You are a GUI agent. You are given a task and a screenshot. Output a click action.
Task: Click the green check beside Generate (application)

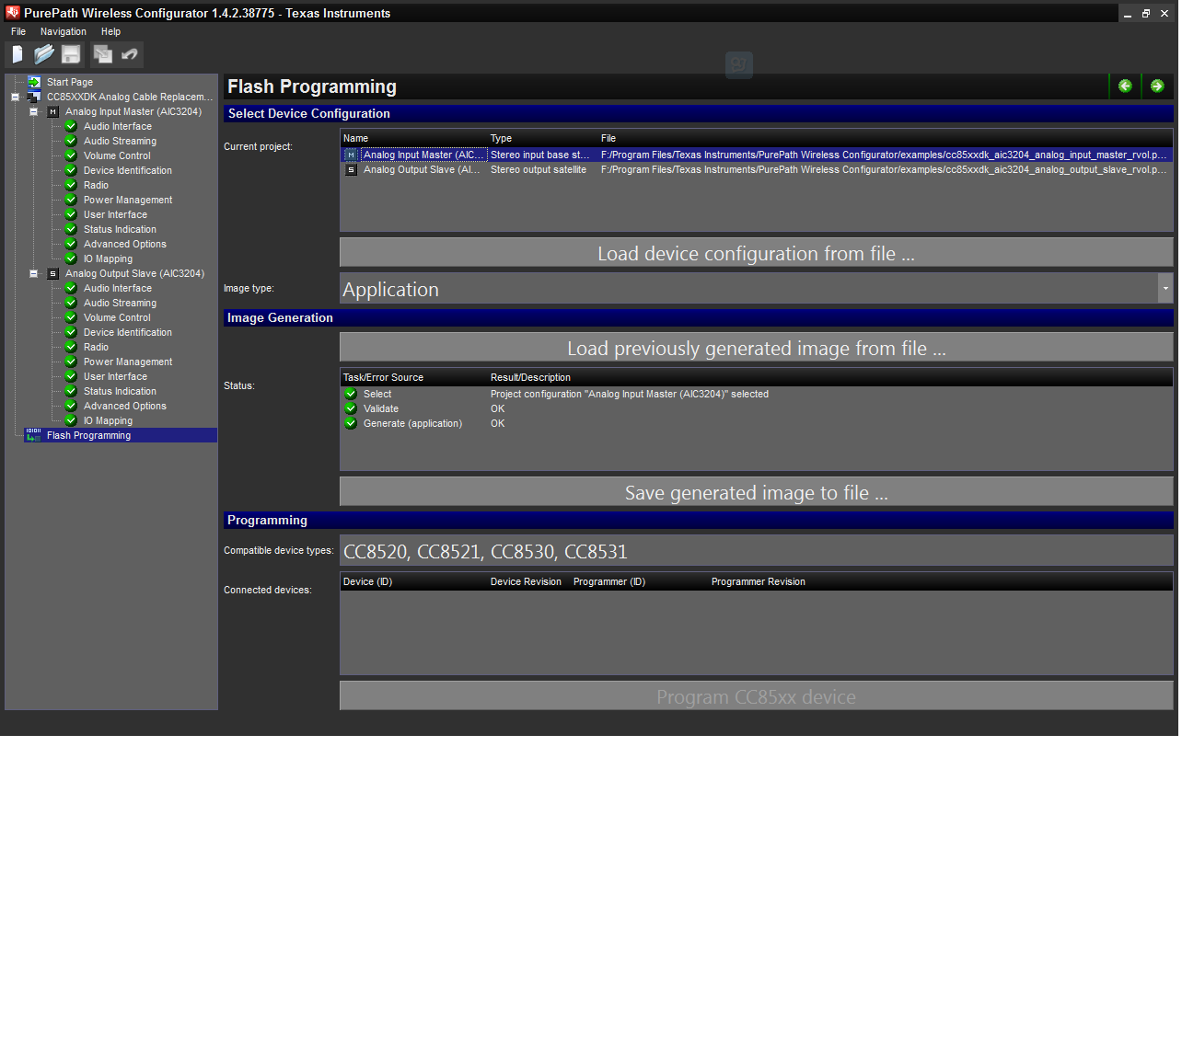(351, 423)
